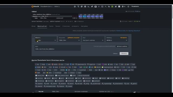
Task: Expand the Thedatlanin farm breadcrumb
Action: tap(46, 6)
